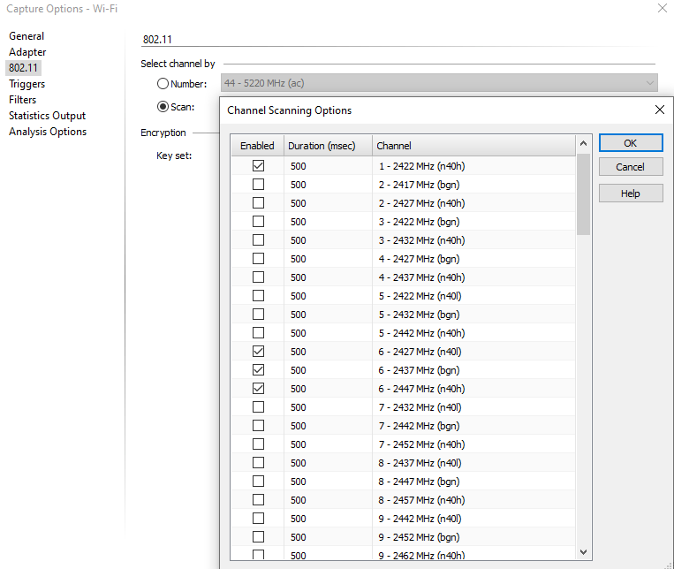Close the Channel Scanning Options dialog
The height and width of the screenshot is (569, 674).
click(x=659, y=110)
